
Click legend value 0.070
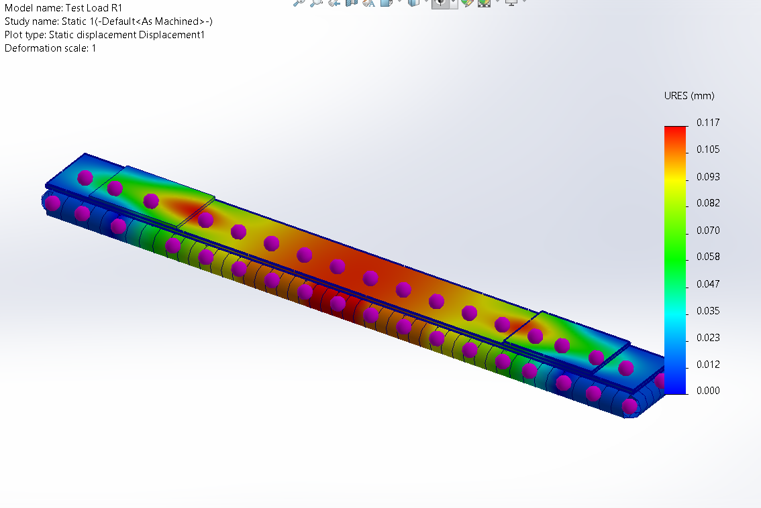pos(708,231)
